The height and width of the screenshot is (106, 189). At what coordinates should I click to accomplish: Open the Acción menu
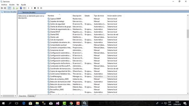12,5
